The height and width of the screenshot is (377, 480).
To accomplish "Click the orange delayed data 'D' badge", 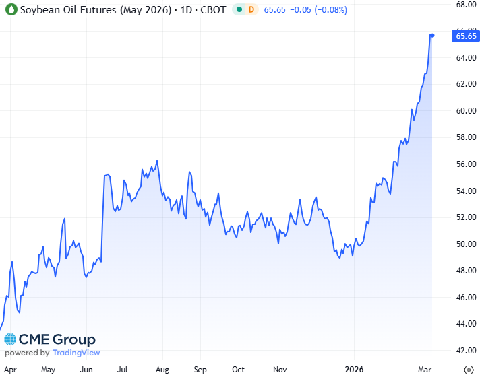I will pos(251,10).
